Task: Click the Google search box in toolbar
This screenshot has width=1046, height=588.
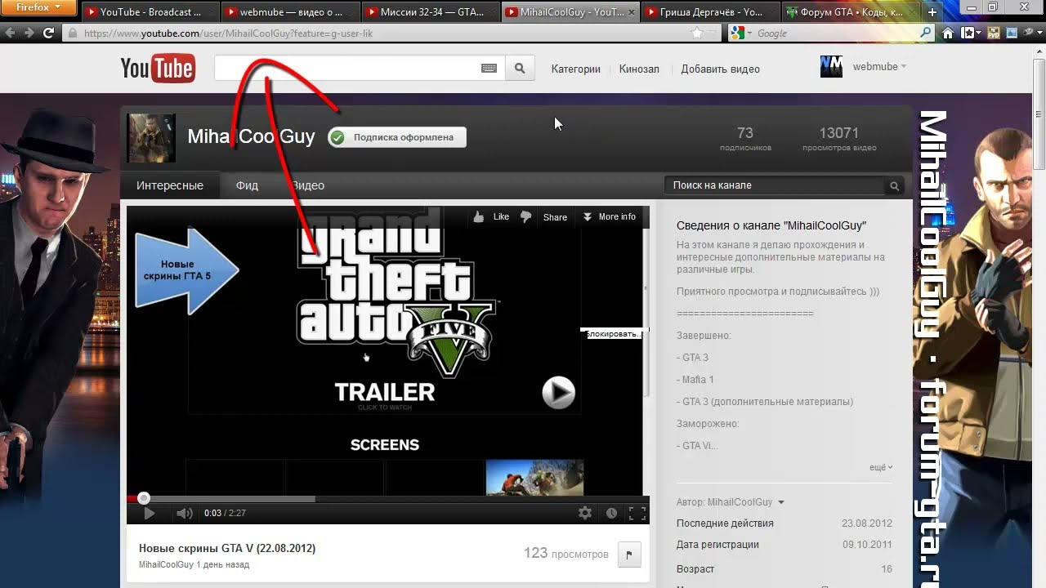Action: coord(835,33)
